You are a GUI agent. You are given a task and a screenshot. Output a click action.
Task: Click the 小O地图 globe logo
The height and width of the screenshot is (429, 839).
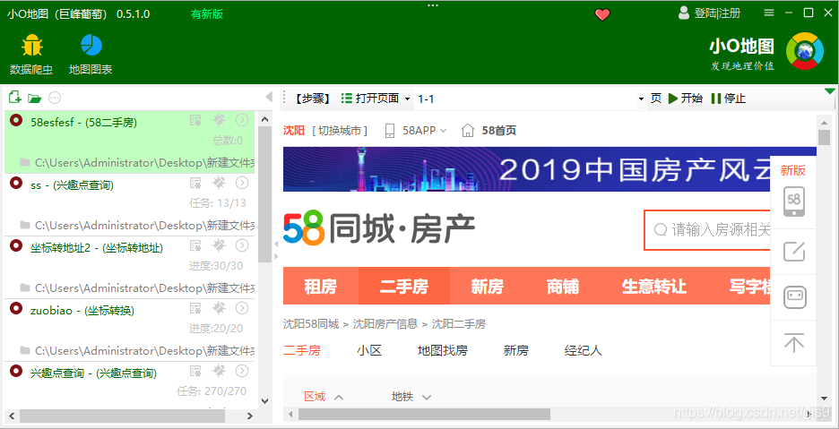(804, 51)
